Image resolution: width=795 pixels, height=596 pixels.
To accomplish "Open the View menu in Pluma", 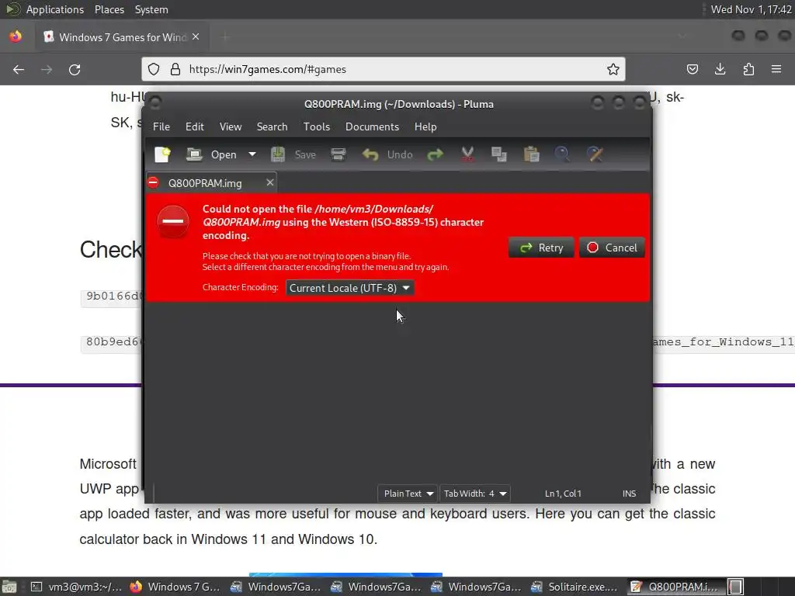I will click(x=231, y=126).
